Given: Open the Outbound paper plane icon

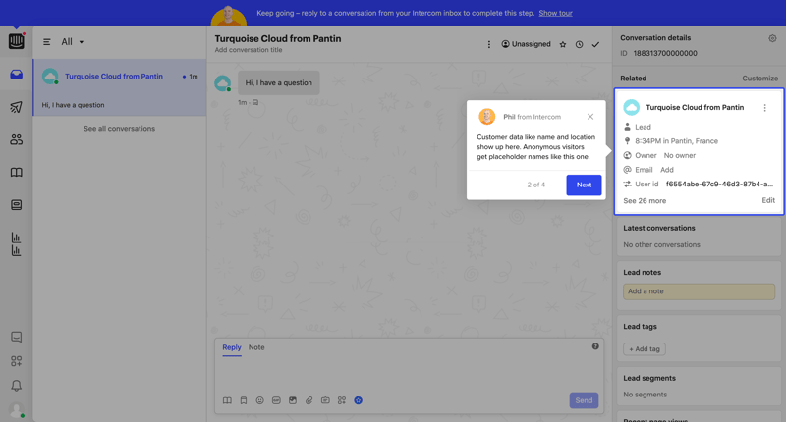Looking at the screenshot, I should click(16, 107).
